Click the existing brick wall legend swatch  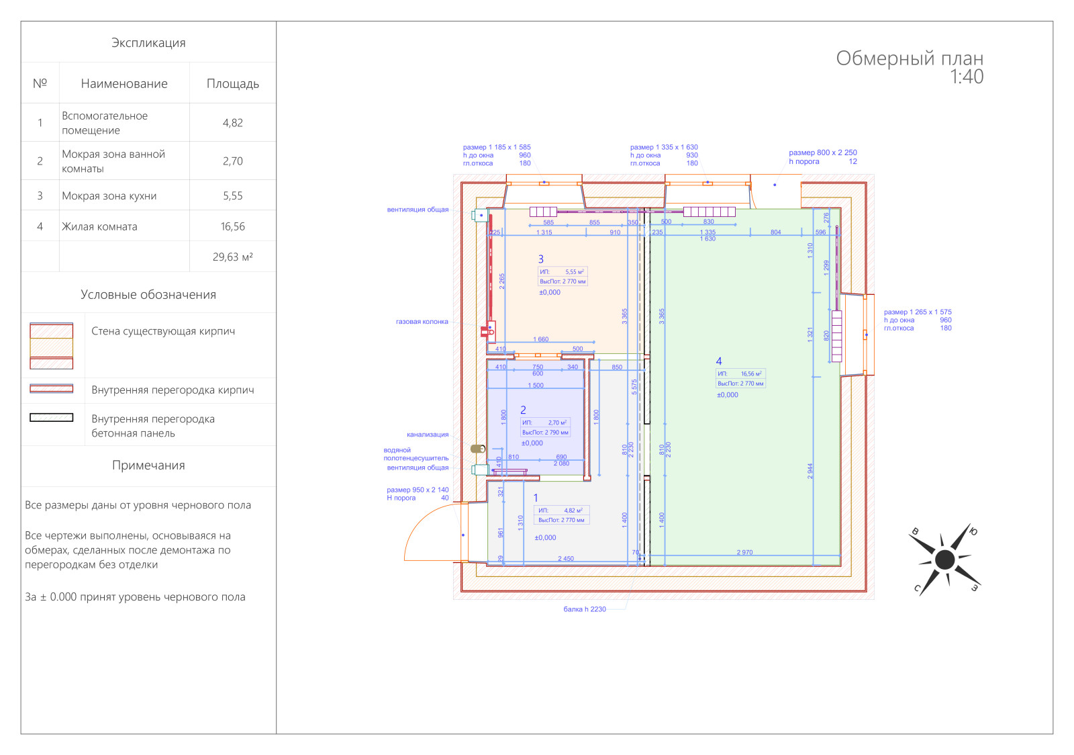point(52,346)
